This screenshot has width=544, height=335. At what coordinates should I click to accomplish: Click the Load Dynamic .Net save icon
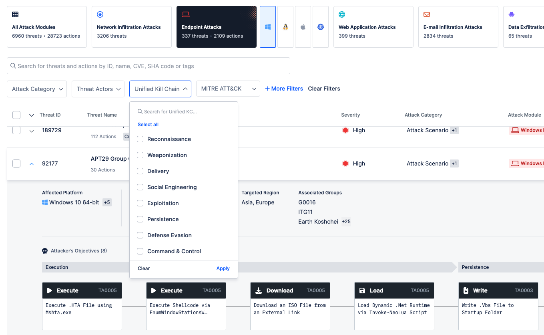[362, 291]
